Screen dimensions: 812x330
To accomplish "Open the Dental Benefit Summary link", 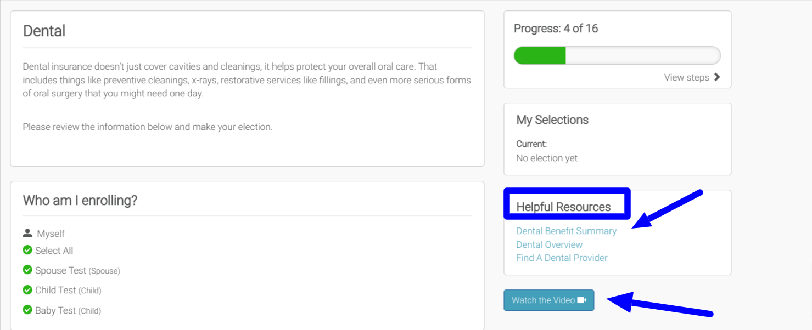I will tap(566, 231).
